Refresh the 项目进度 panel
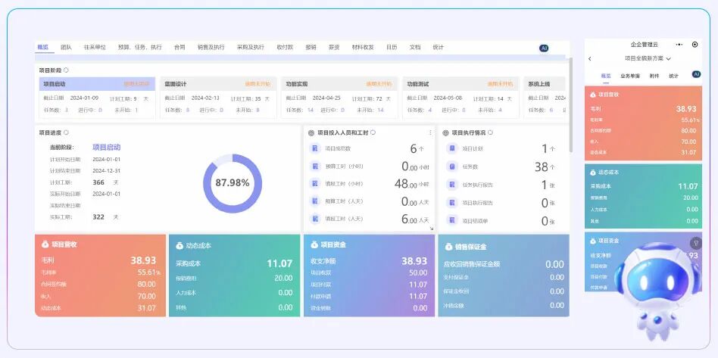 point(67,132)
